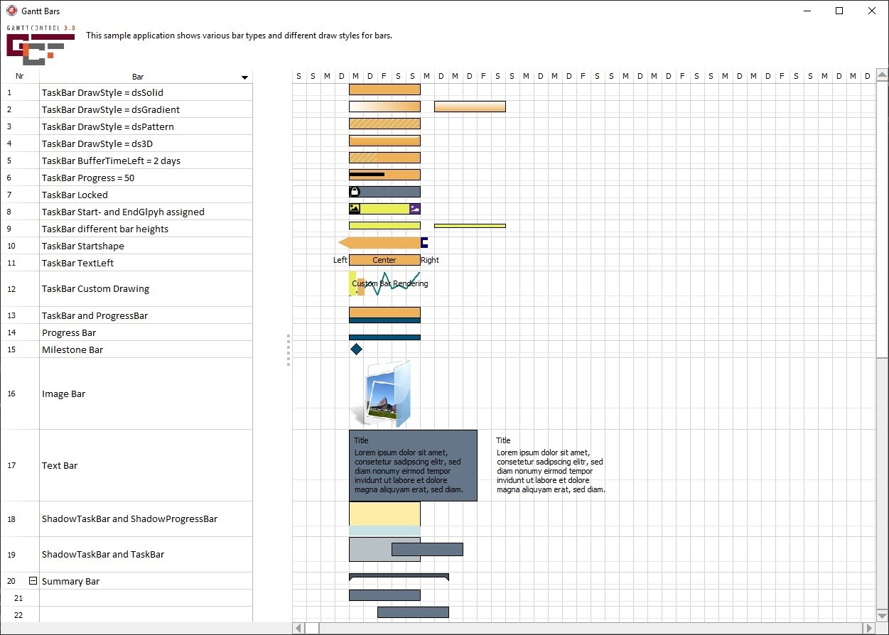Select row TaskBar DrawStyle = dsPattern
889x635 pixels.
126,126
